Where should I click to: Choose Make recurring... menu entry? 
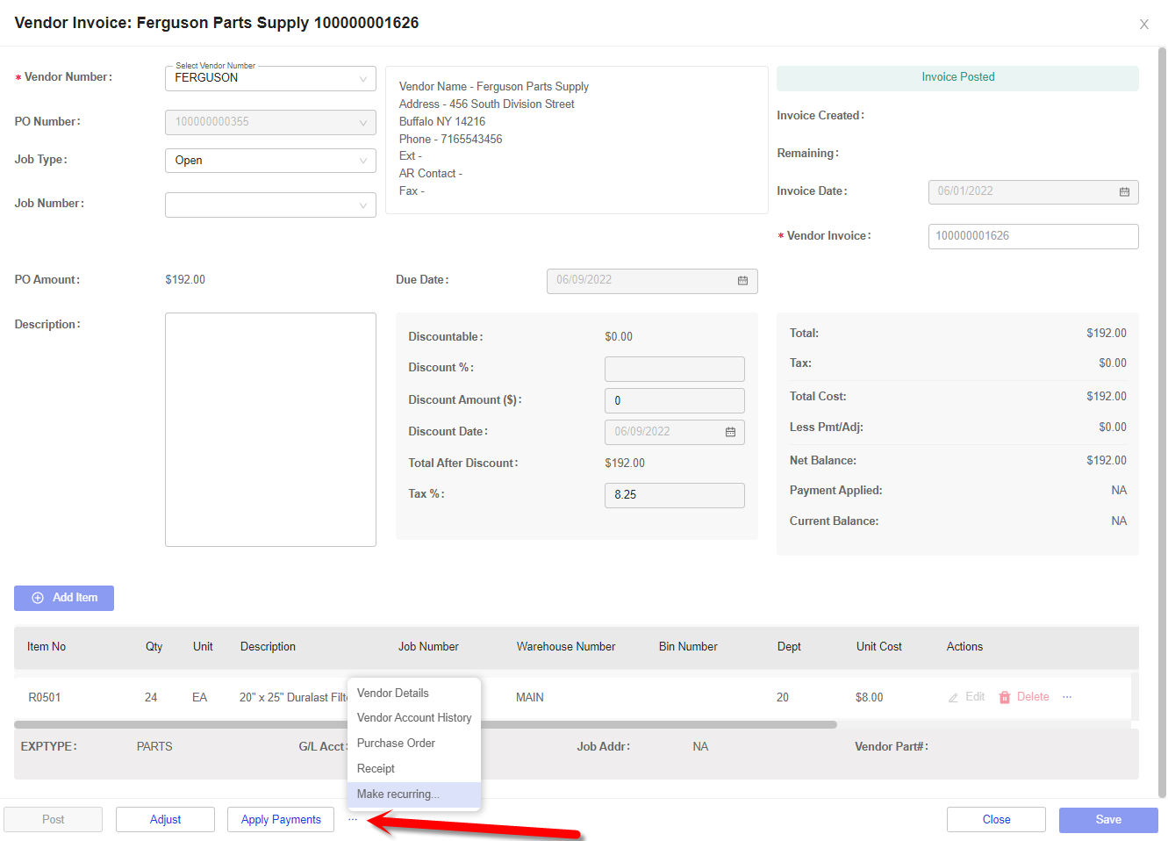coord(414,794)
